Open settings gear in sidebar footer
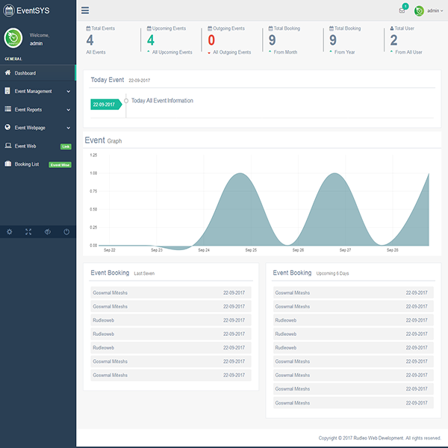The width and height of the screenshot is (448, 448). coord(10,231)
